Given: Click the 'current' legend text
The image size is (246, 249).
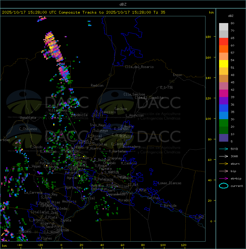Looking at the screenshot, I should pyautogui.click(x=237, y=186).
